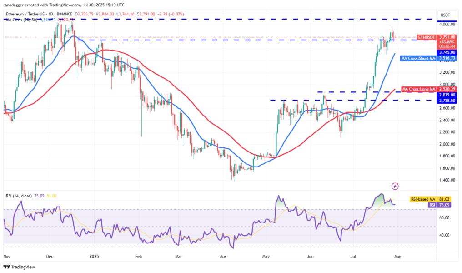Select the ETHUSDT price label on the right axis
Image resolution: width=462 pixels, height=273 pixels.
[427, 37]
